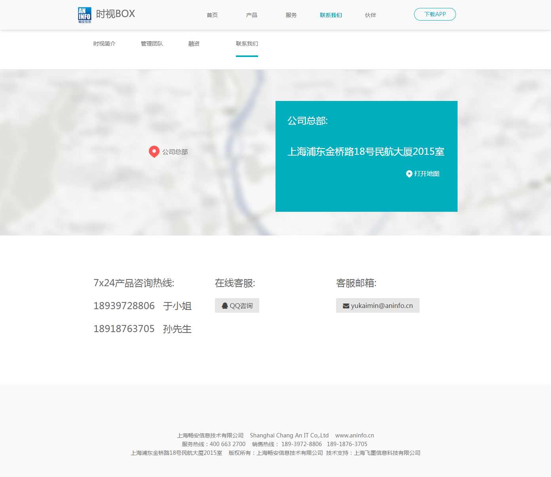Image resolution: width=551 pixels, height=477 pixels.
Task: Open the 伙伴 navigation item
Action: tap(370, 15)
